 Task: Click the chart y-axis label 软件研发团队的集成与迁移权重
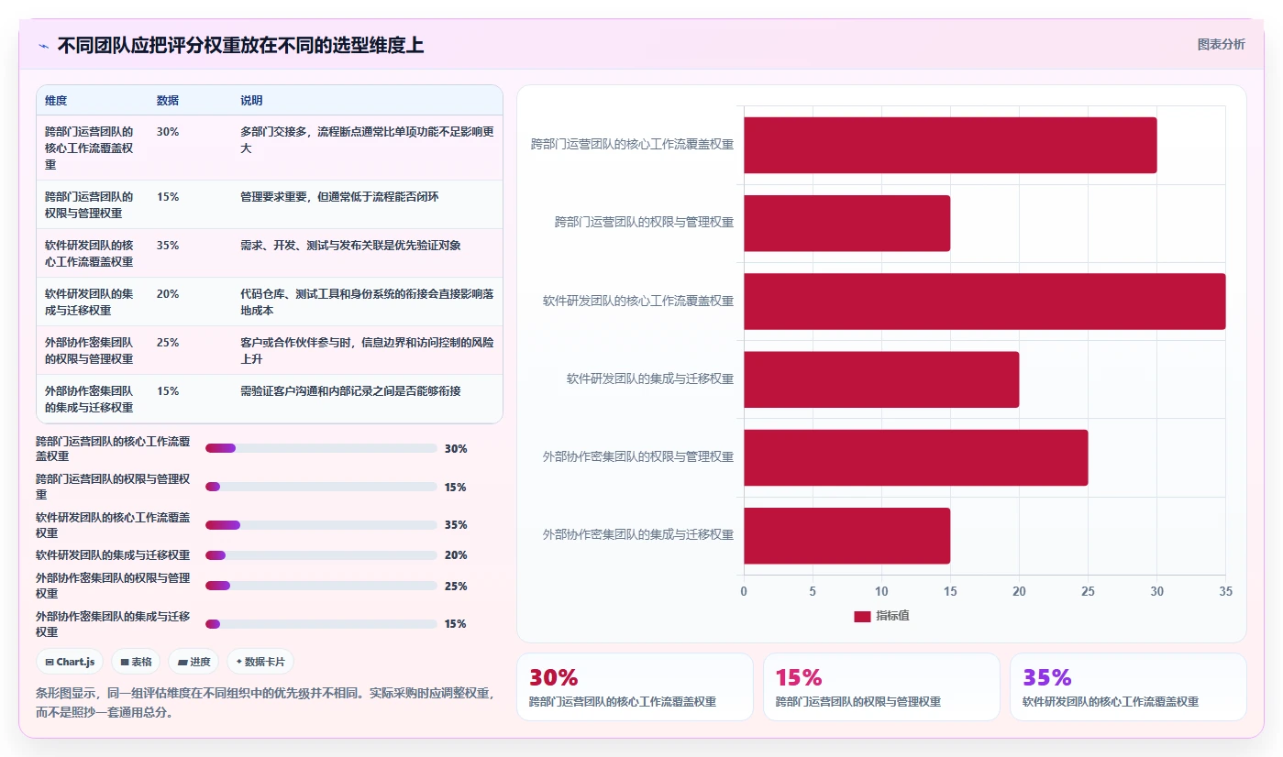pyautogui.click(x=650, y=378)
